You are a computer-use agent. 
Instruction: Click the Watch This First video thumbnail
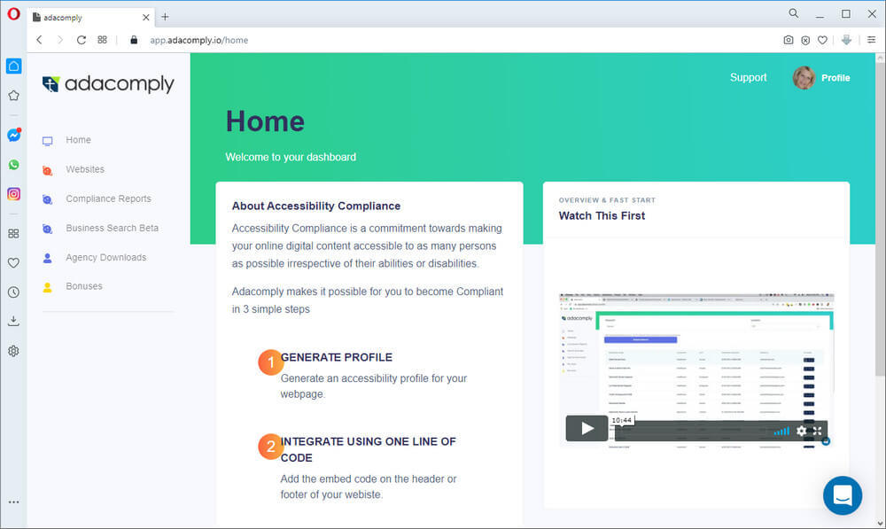[696, 370]
